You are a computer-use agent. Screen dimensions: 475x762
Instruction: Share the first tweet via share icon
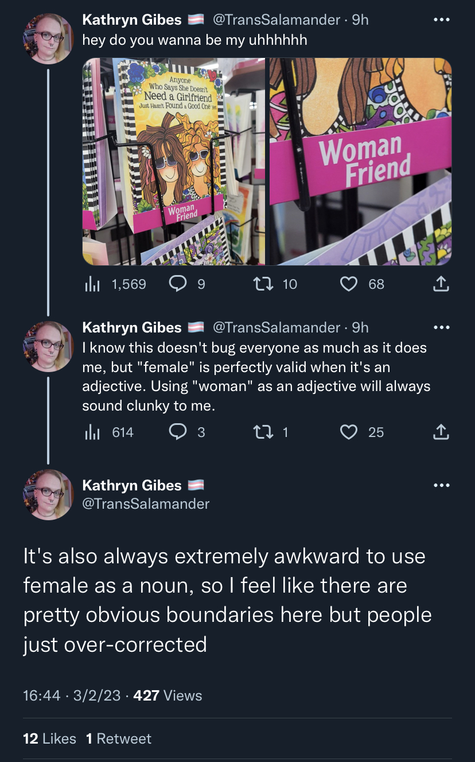tap(440, 283)
